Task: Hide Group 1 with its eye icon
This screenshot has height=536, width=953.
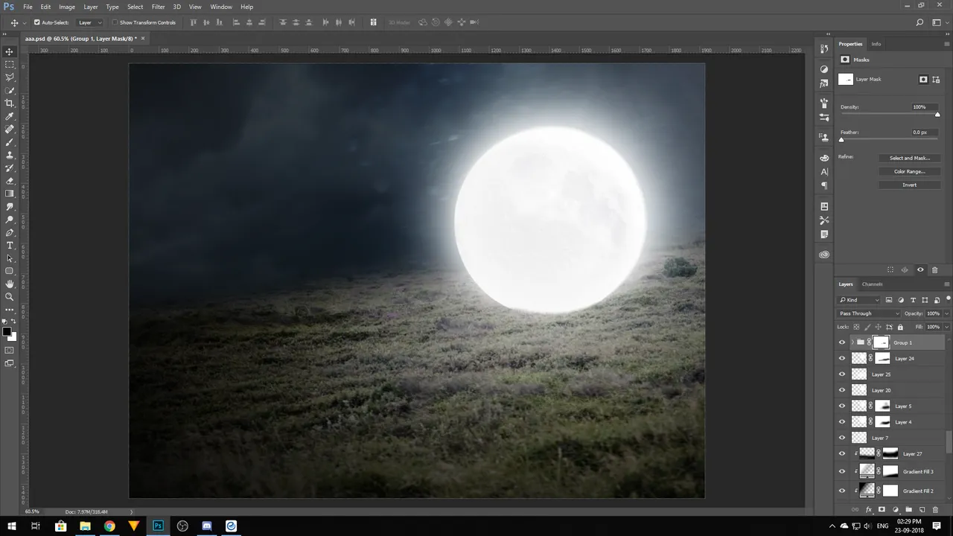Action: click(842, 342)
